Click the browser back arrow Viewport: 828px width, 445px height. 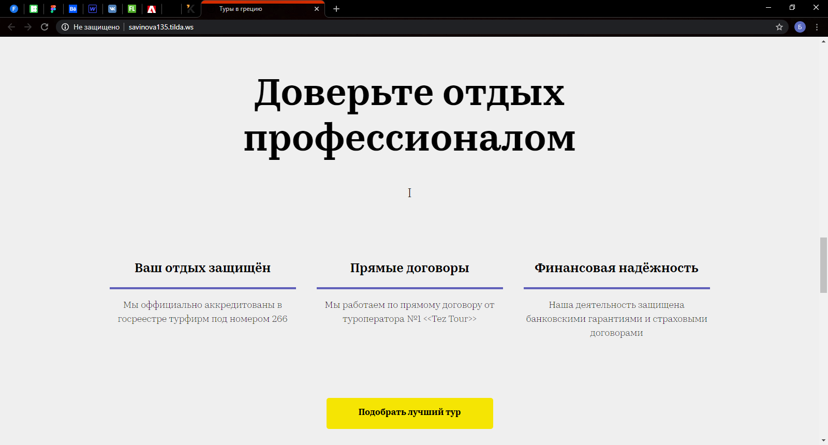coord(11,27)
